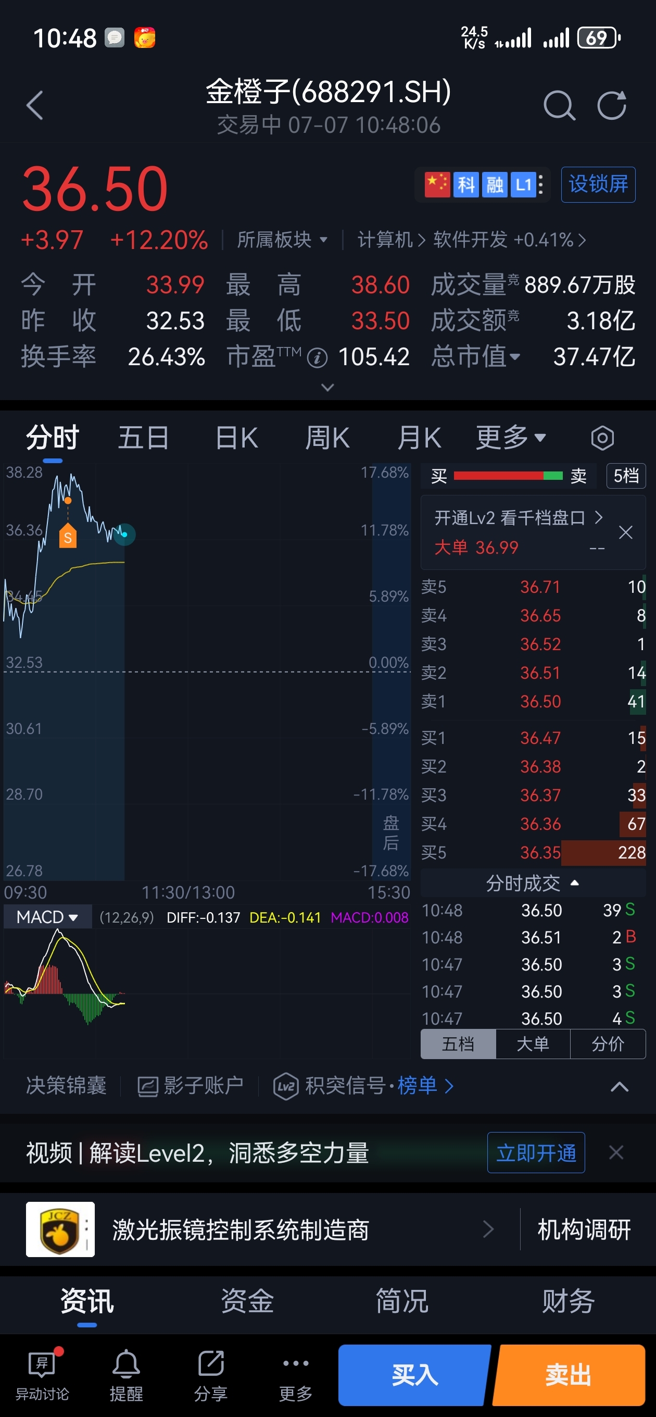
Task: Tap the battery indicator
Action: (599, 38)
